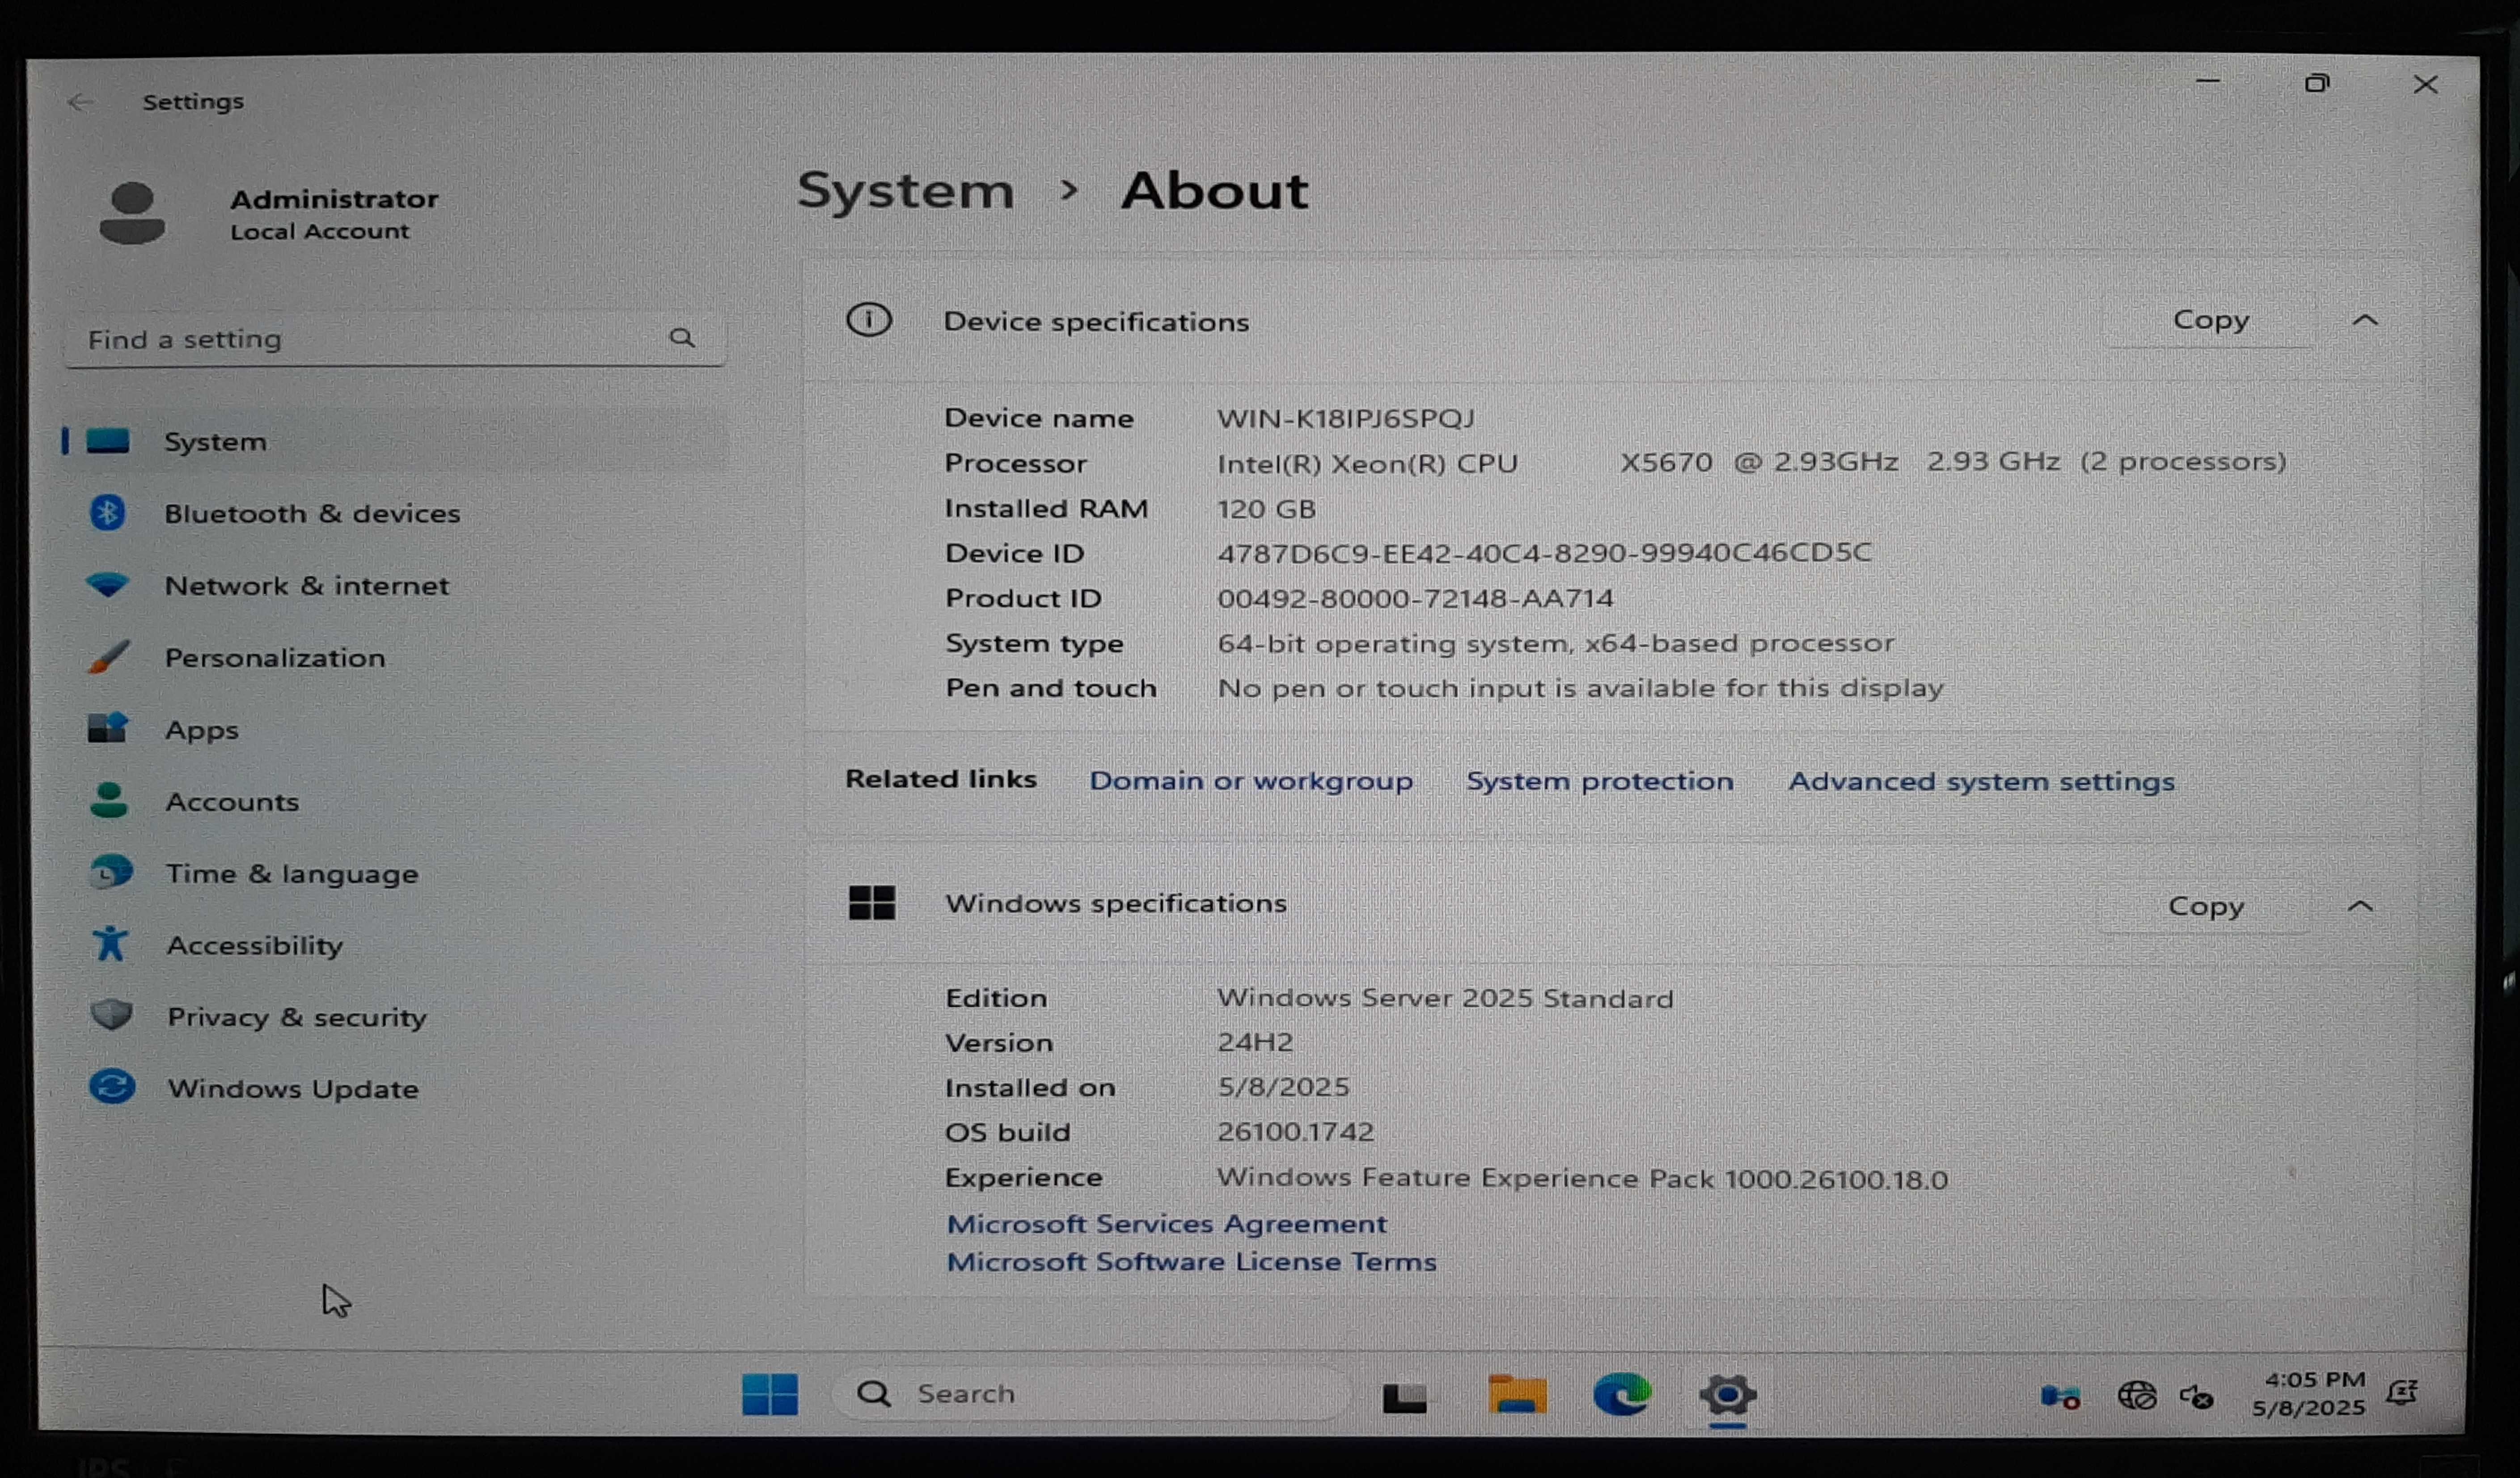Open Microsoft Software License Terms link
This screenshot has height=1478, width=2520.
[x=1191, y=1261]
